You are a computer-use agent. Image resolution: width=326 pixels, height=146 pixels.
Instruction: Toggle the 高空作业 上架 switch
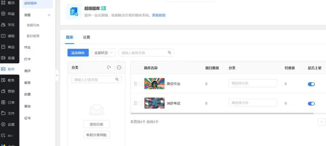pos(311,84)
